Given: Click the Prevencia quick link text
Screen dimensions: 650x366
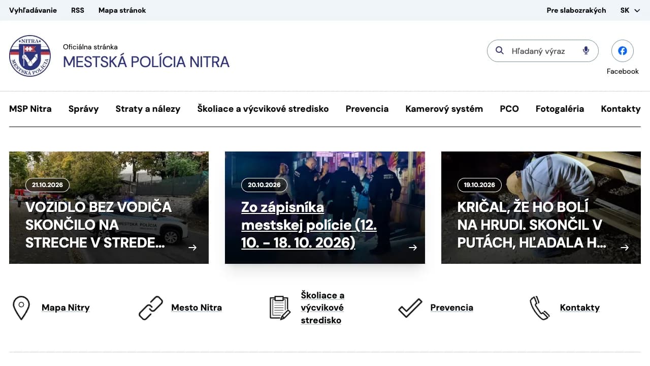Looking at the screenshot, I should [x=452, y=308].
